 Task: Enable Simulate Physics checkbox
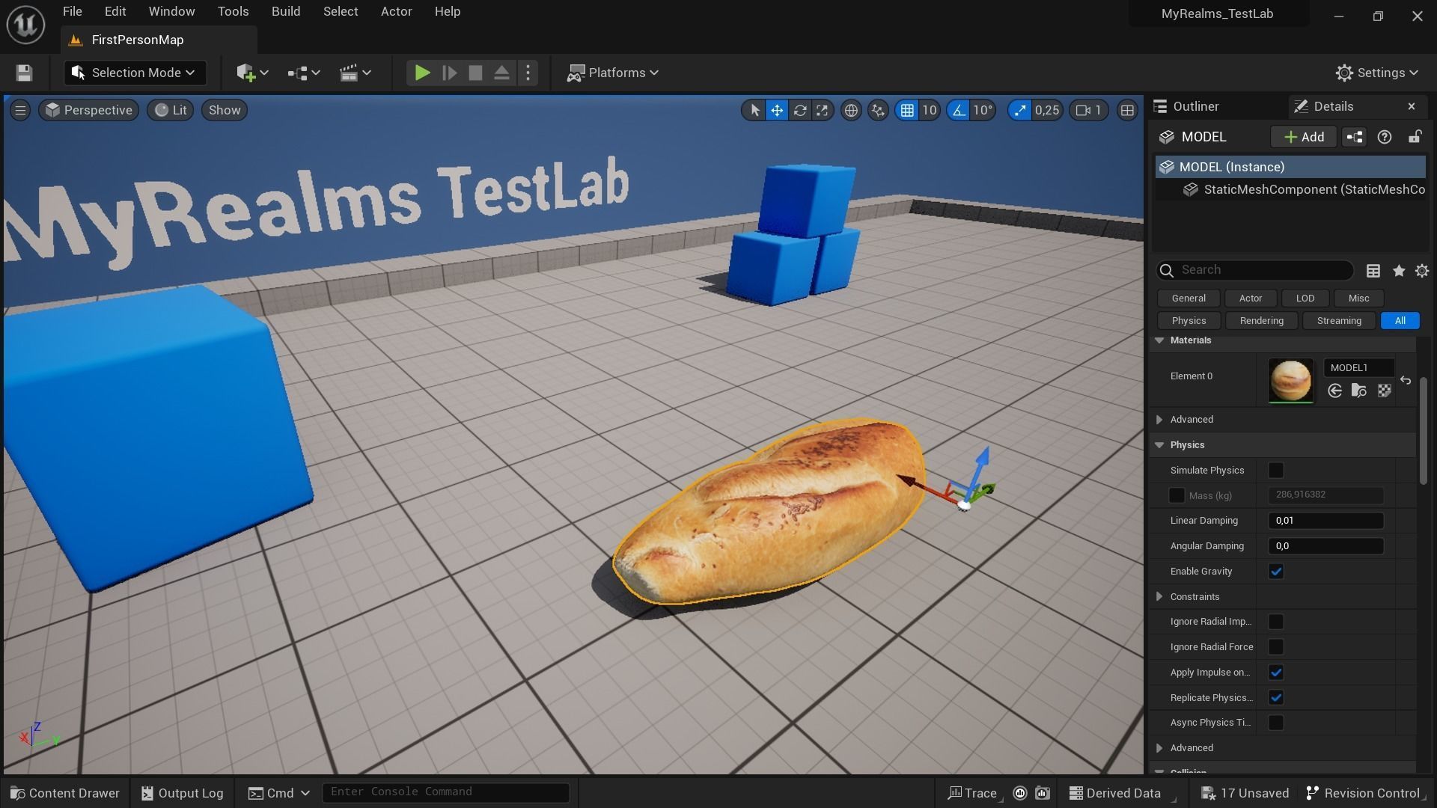pyautogui.click(x=1276, y=471)
